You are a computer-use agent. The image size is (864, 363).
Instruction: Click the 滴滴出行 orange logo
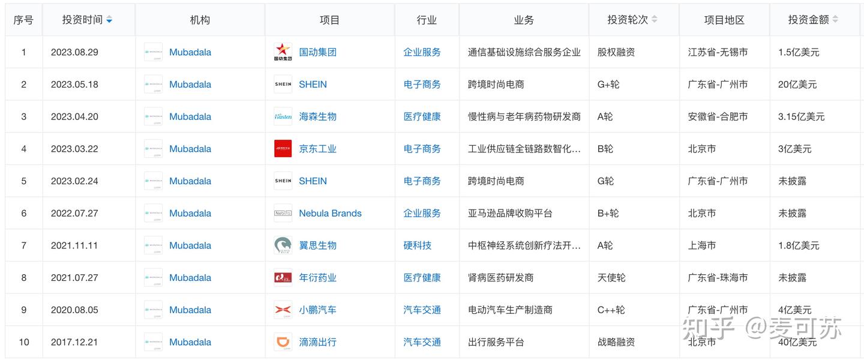tap(282, 342)
